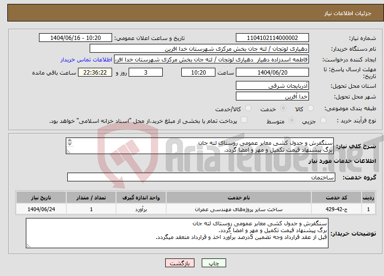The width and height of the screenshot is (384, 276).
Task: Click the quantity cell showing 1
Action: tap(91, 209)
